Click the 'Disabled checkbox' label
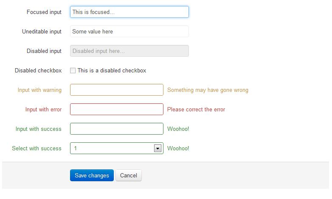 tap(38, 71)
